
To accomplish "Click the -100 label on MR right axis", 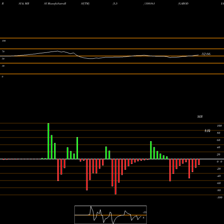I will (220, 198).
